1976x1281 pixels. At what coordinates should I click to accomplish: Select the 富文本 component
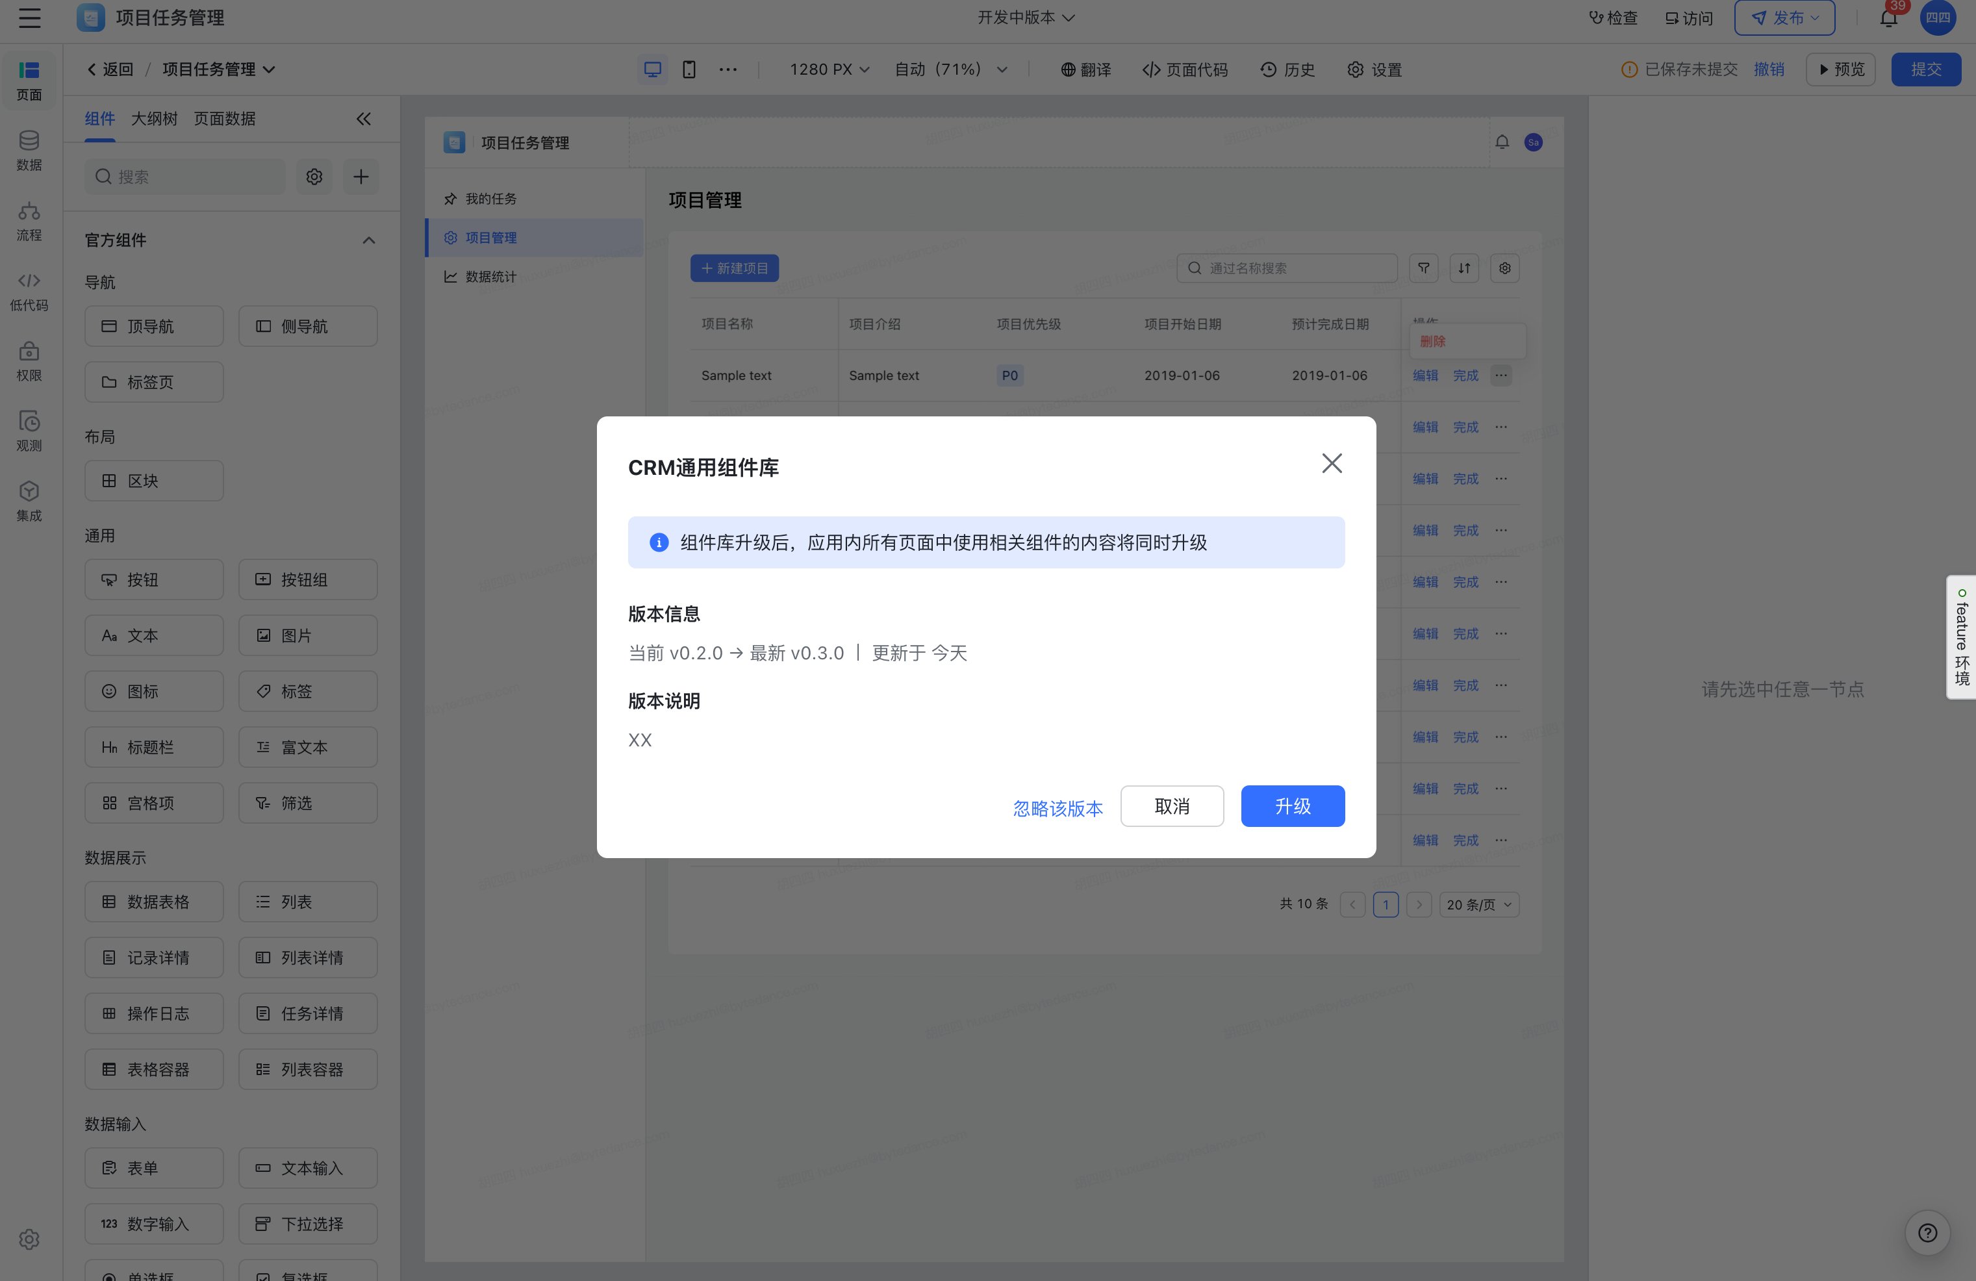pyautogui.click(x=308, y=747)
